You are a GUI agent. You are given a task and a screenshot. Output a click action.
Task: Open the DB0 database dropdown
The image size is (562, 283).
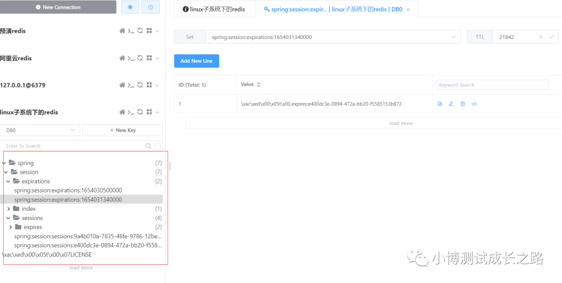(40, 130)
